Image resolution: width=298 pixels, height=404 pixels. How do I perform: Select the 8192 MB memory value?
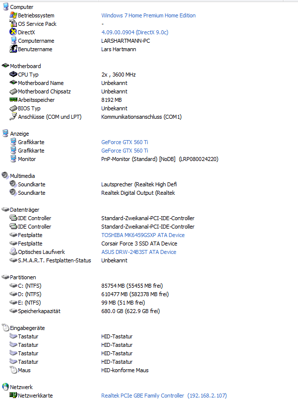tap(112, 100)
